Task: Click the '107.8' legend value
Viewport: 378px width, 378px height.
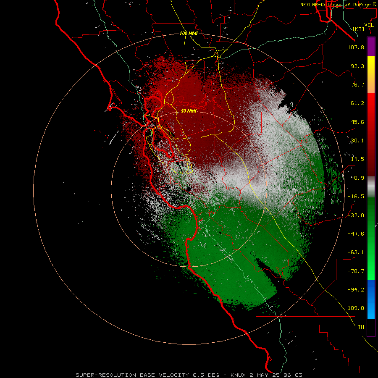Action: pos(356,47)
